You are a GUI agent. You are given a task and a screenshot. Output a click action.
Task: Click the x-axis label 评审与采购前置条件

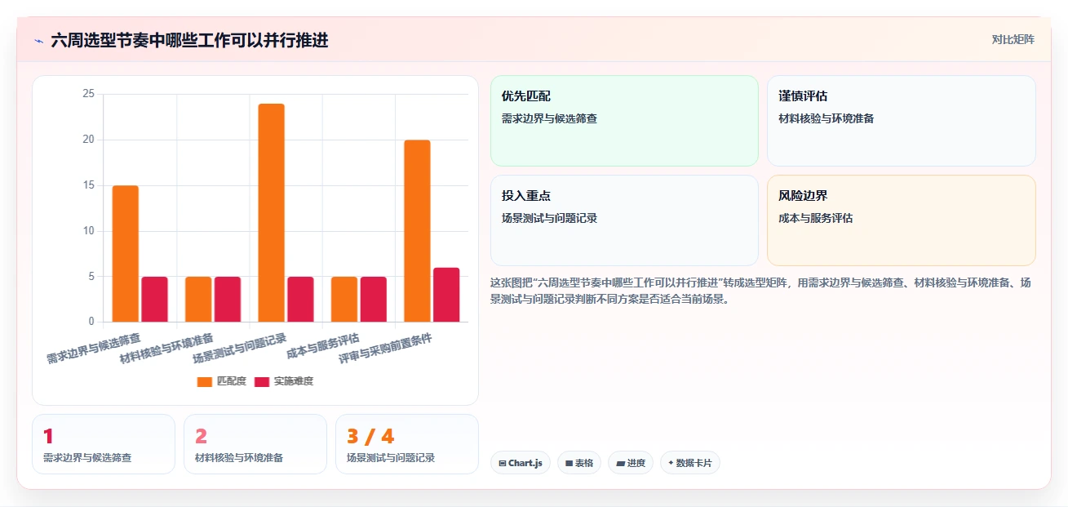click(x=385, y=349)
